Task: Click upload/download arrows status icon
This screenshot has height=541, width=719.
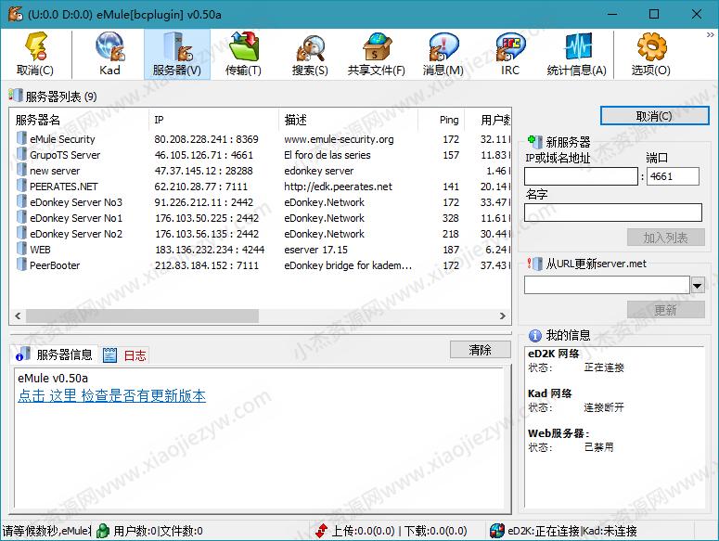Action: (321, 531)
